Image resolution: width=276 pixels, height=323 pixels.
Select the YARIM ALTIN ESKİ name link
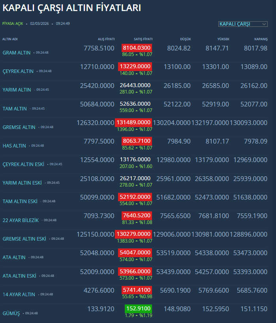pyautogui.click(x=22, y=183)
